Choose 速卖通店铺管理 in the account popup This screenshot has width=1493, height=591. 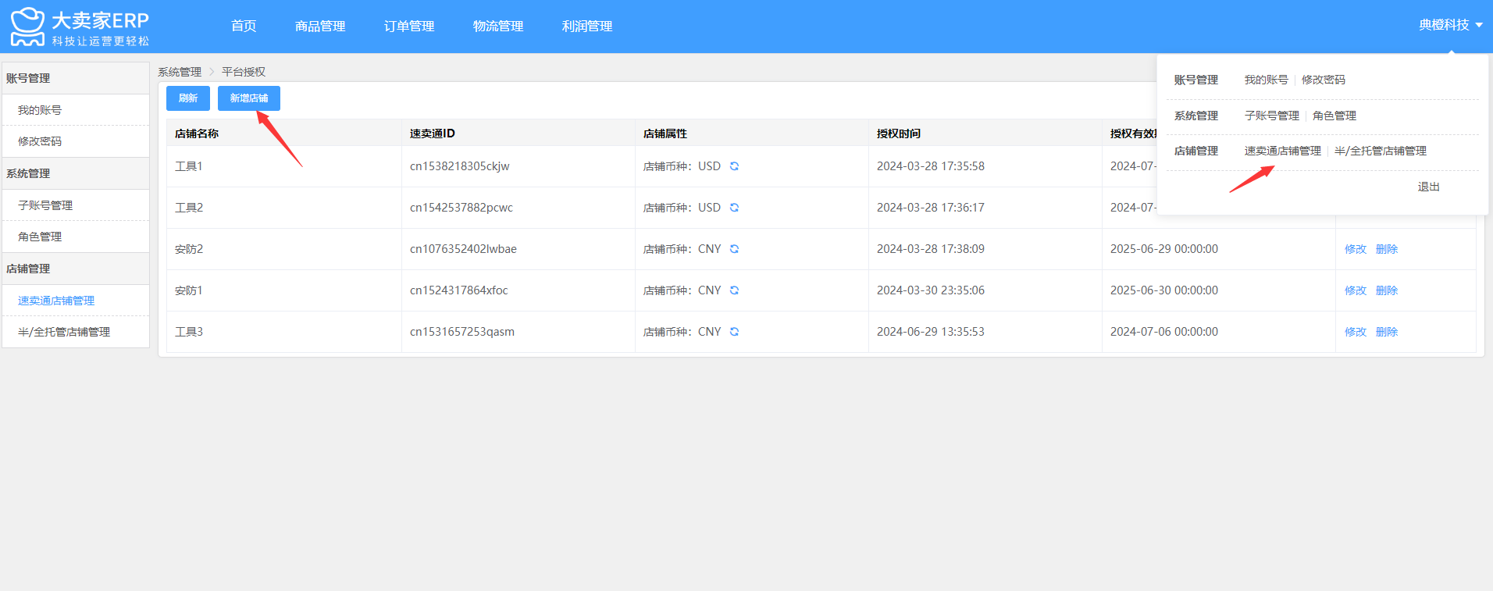1283,151
